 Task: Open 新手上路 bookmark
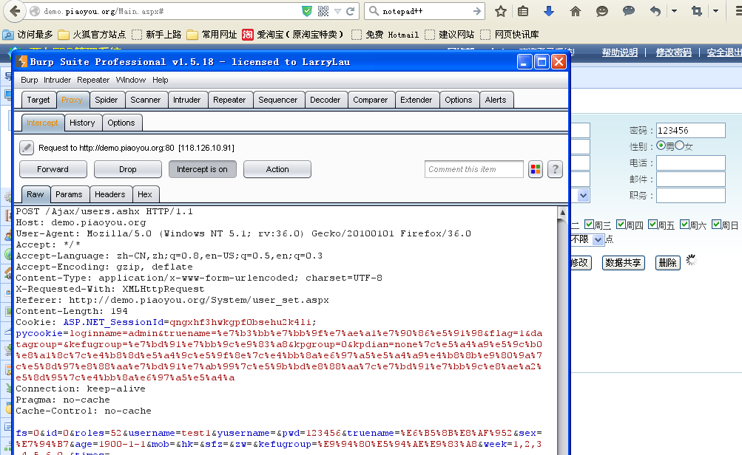[x=157, y=35]
